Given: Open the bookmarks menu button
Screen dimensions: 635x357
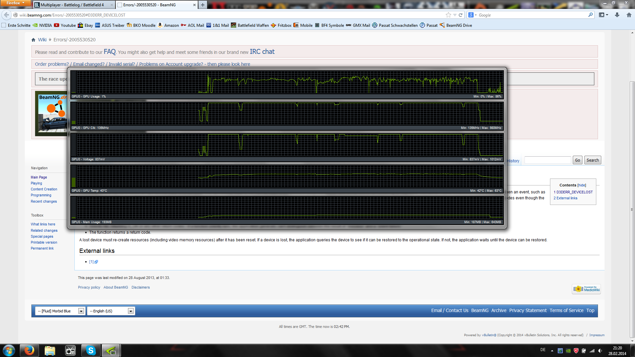Looking at the screenshot, I should (604, 15).
